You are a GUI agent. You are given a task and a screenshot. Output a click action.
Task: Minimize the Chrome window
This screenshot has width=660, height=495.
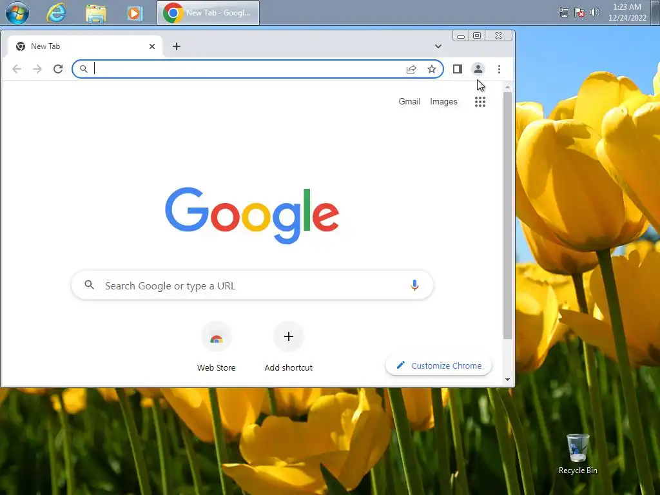[461, 36]
